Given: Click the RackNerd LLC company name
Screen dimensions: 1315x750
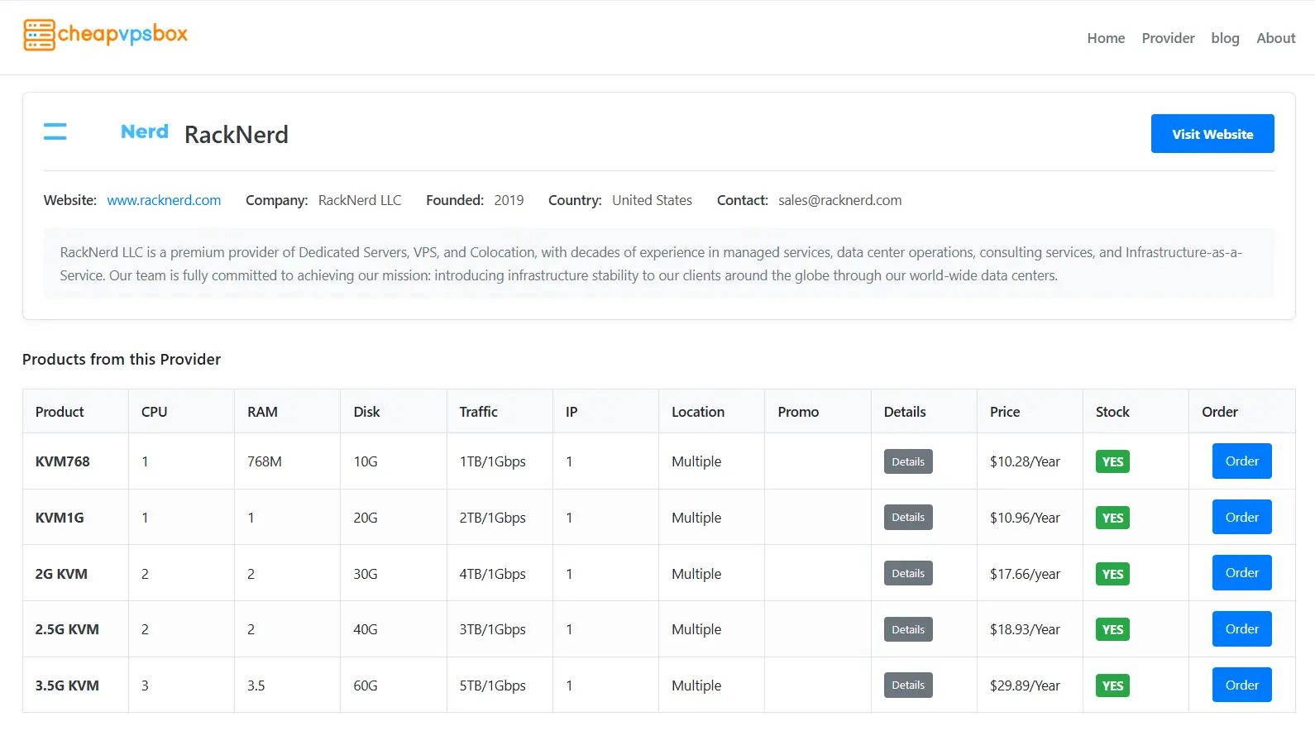Looking at the screenshot, I should click(x=360, y=200).
